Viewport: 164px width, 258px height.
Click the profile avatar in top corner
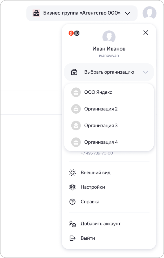[x=149, y=13]
